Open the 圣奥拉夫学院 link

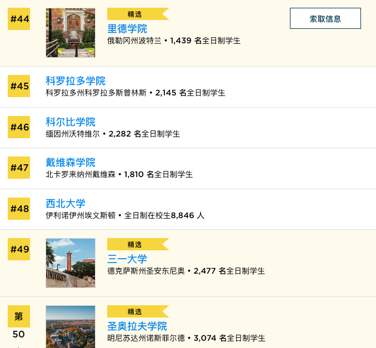pos(137,326)
